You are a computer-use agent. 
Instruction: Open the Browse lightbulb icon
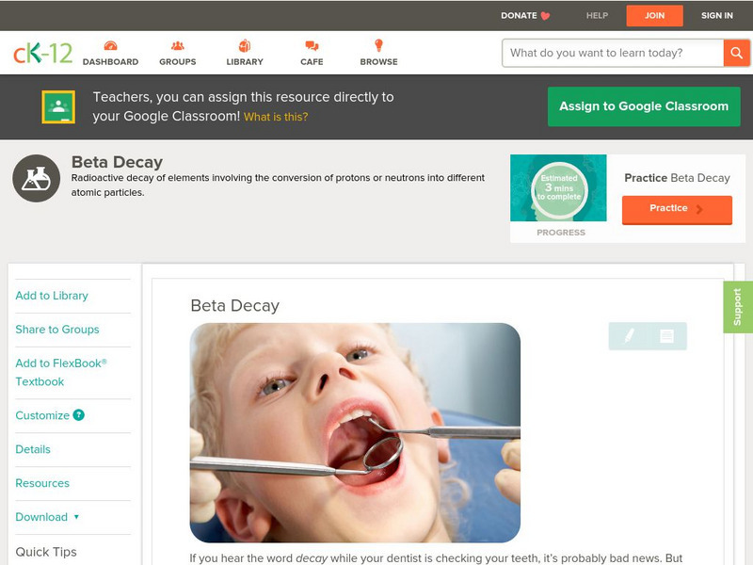click(379, 45)
